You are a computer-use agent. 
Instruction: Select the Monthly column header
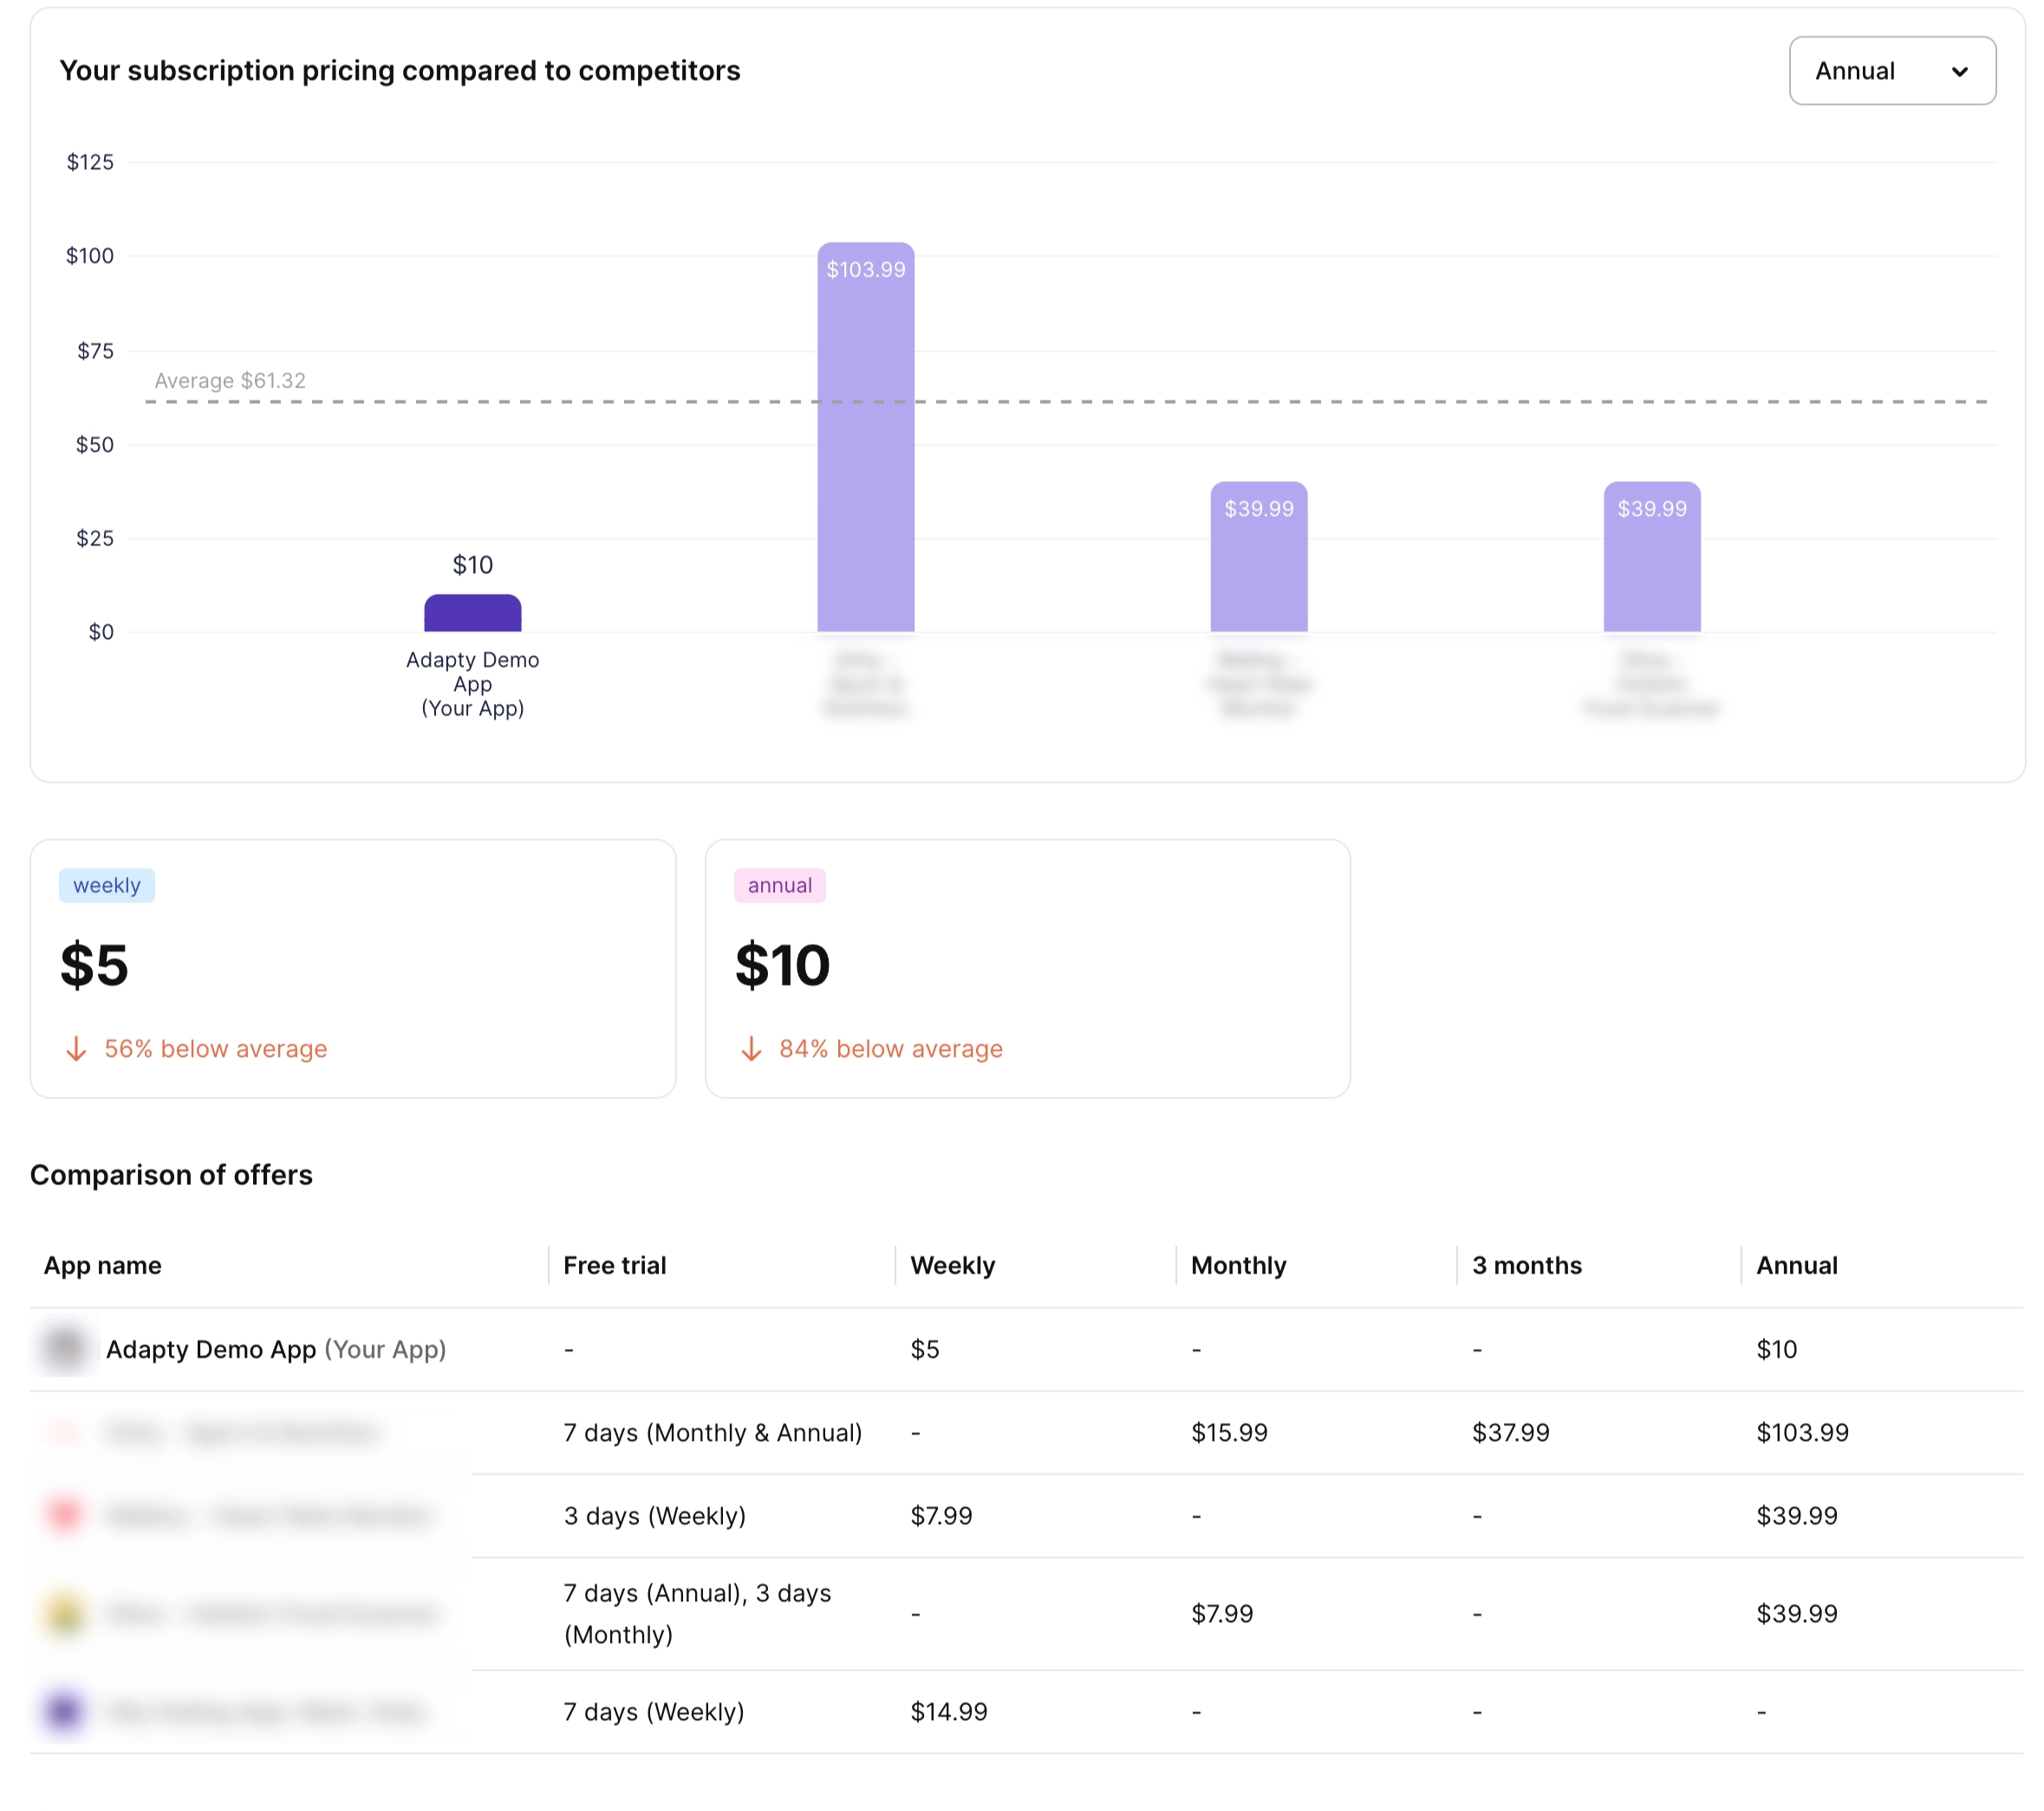(1238, 1265)
